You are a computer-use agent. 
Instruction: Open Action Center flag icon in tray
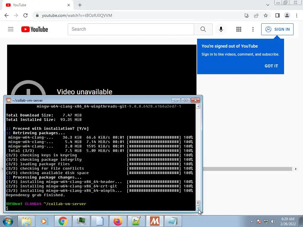tap(259, 221)
